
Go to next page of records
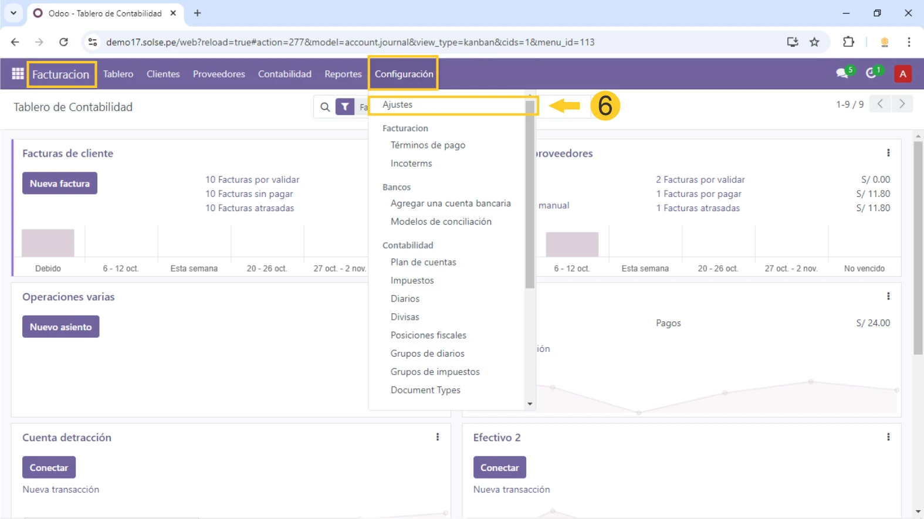pos(902,104)
